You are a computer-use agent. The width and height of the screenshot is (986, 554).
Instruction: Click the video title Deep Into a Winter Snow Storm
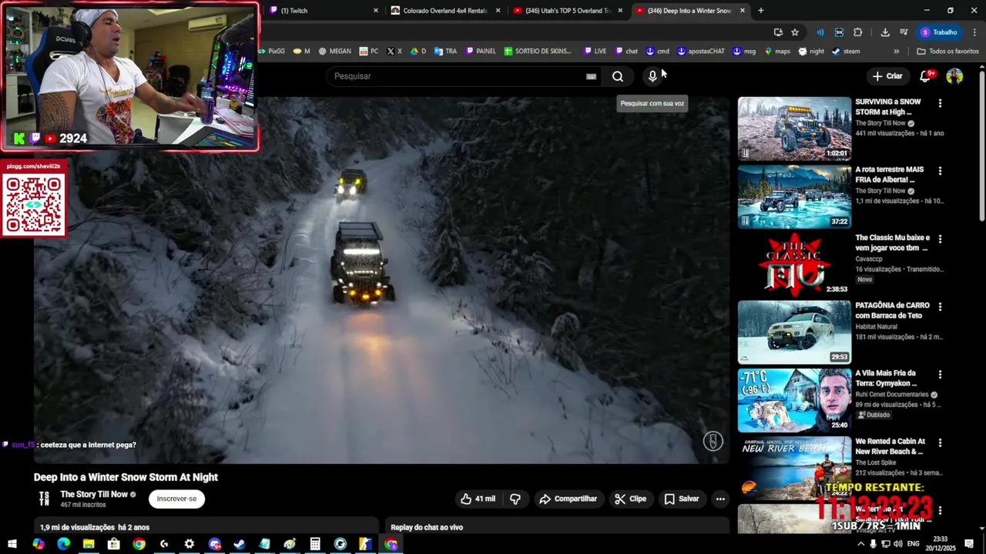(126, 477)
